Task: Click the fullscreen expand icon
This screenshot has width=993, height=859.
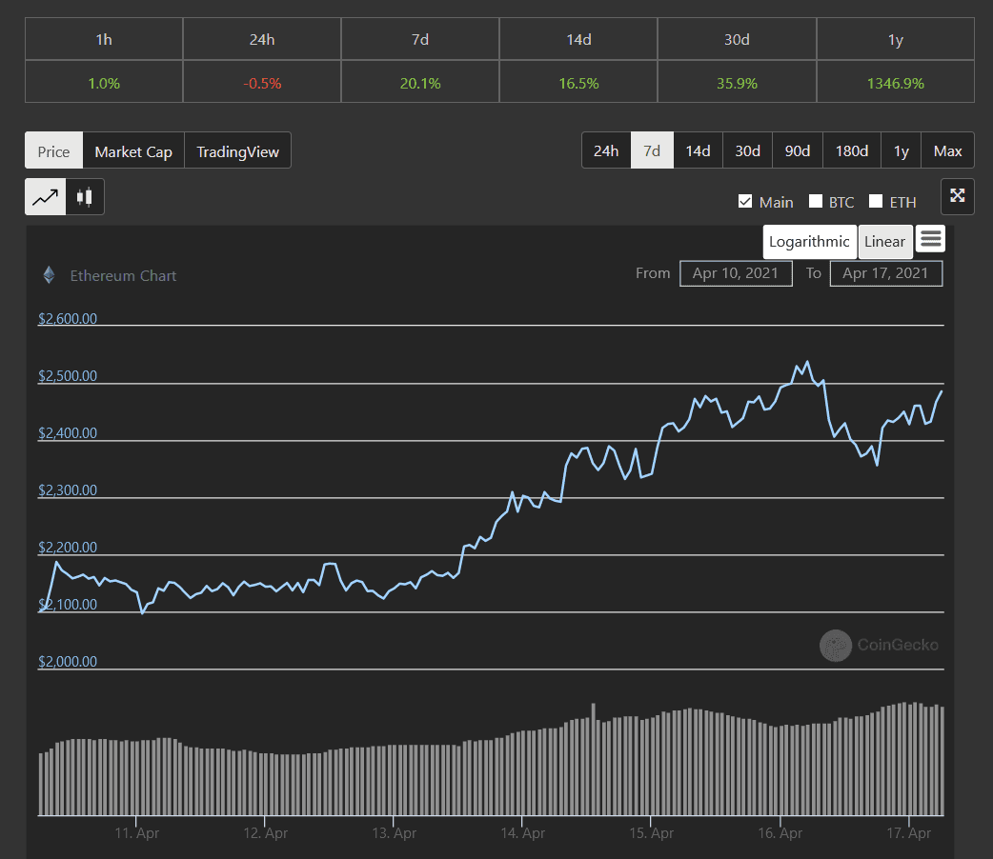Action: (x=957, y=196)
